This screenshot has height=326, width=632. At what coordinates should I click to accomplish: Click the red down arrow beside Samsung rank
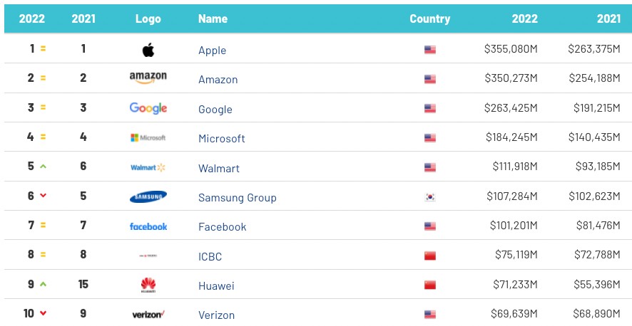click(x=43, y=196)
